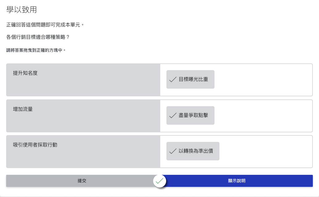Click the question text 各個行銷目標適合哪種策略
Screen dimensions: 319x197
(38, 37)
